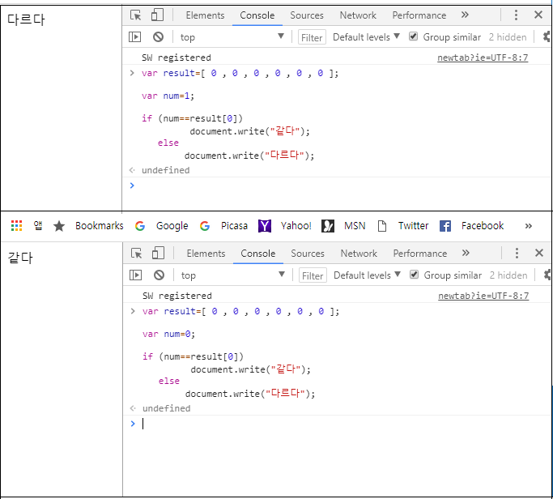This screenshot has height=499, width=553.
Task: Open Facebook bookmark
Action: tap(471, 225)
